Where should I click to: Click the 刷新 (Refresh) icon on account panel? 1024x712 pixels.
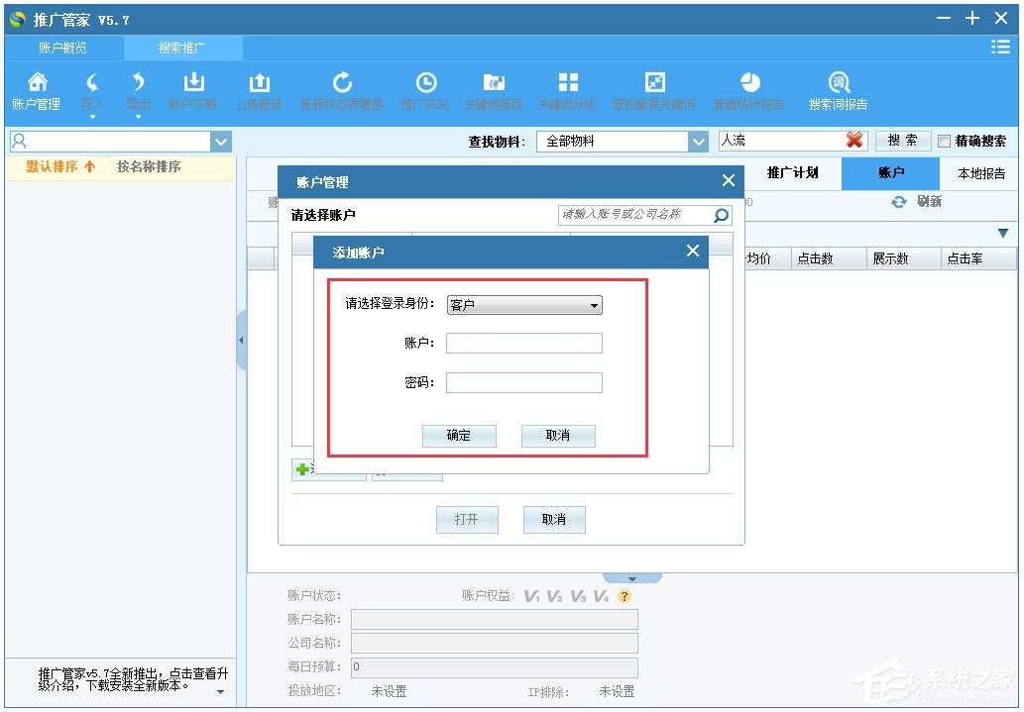coord(898,201)
